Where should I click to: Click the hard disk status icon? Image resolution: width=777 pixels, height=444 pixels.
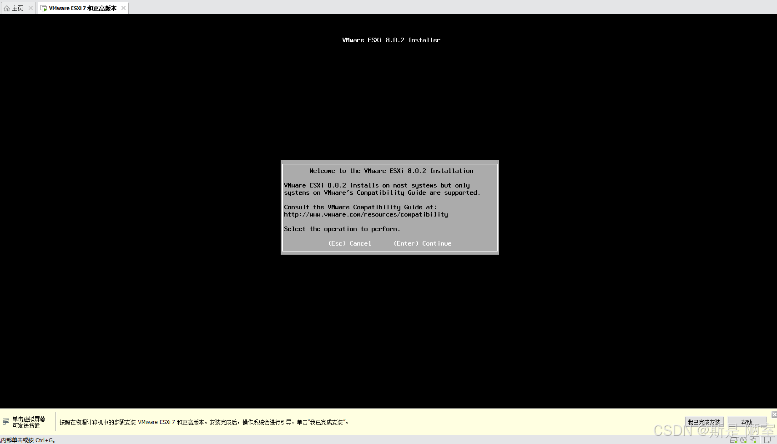733,440
